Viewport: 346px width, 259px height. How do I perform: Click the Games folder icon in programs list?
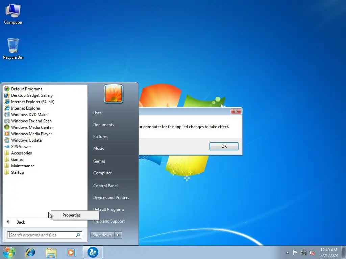pos(7,159)
